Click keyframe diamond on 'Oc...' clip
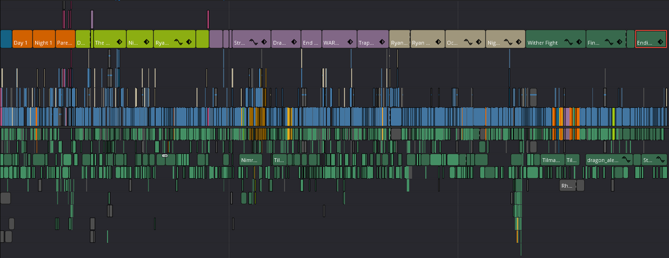Viewport: 669px width, 258px height. pos(478,42)
